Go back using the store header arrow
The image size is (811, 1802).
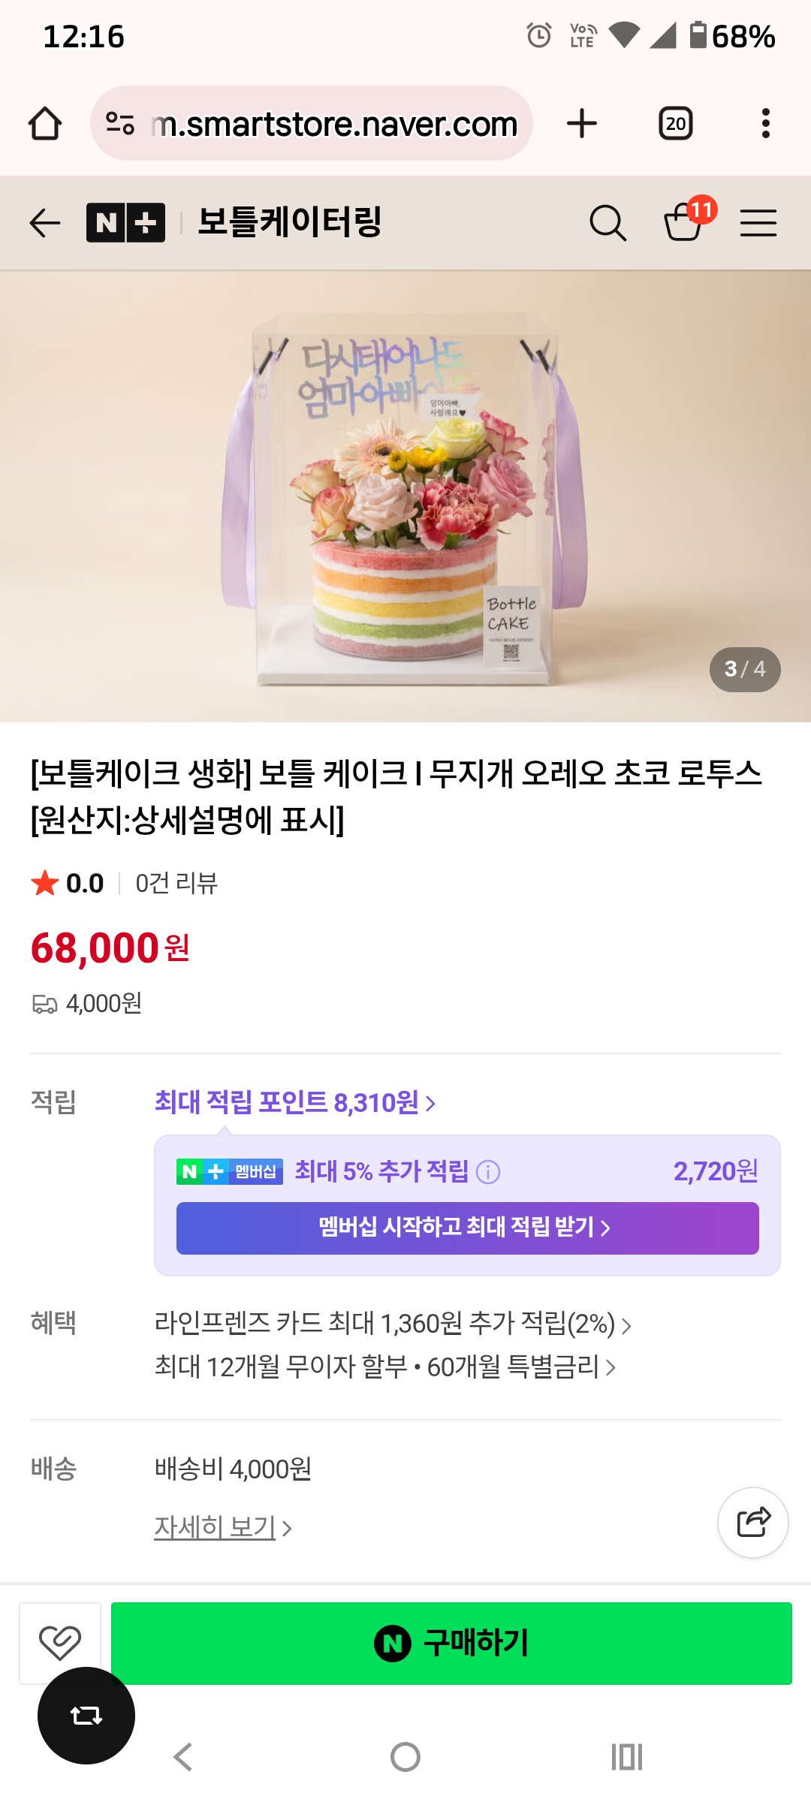point(45,223)
